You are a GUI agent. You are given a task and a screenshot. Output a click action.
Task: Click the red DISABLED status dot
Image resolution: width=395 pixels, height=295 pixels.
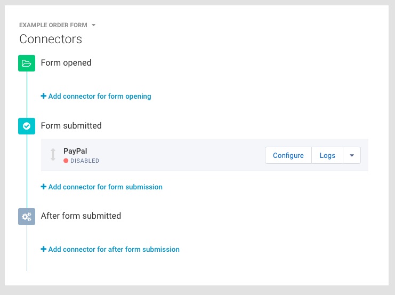point(66,161)
